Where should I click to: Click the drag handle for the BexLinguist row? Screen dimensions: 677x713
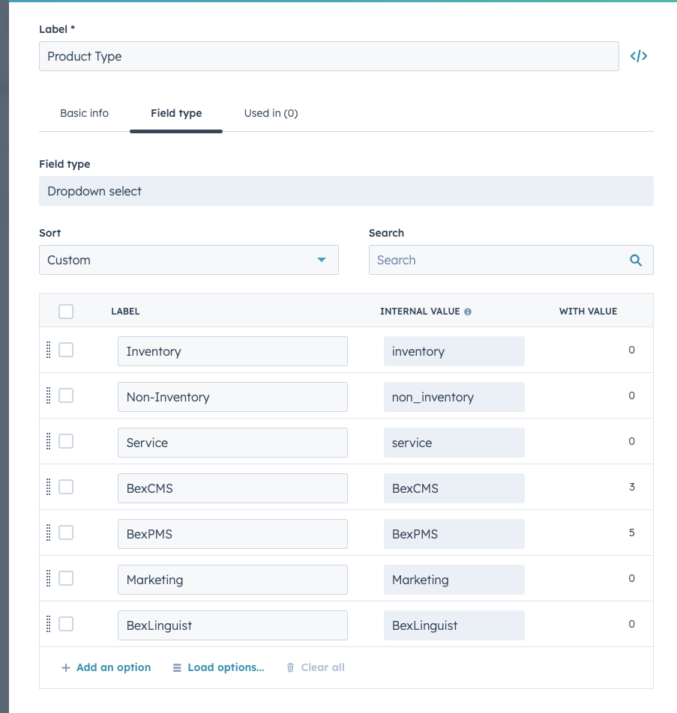tap(49, 624)
